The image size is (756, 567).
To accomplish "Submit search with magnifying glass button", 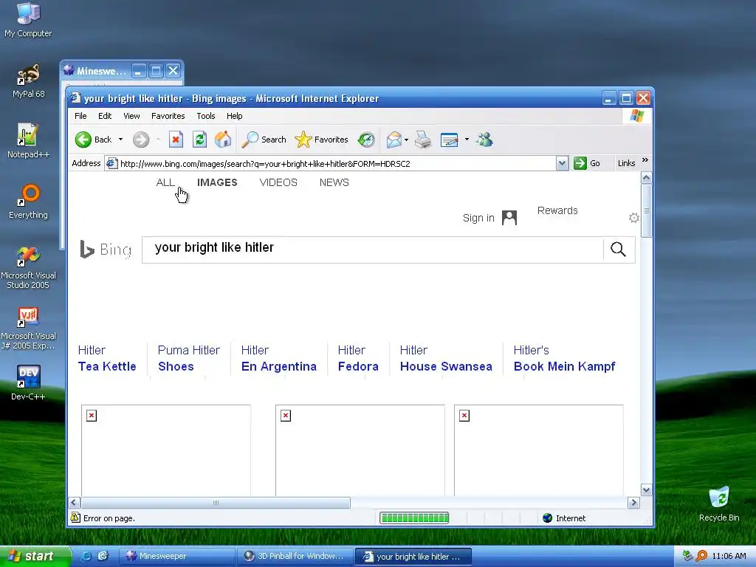I will 618,250.
